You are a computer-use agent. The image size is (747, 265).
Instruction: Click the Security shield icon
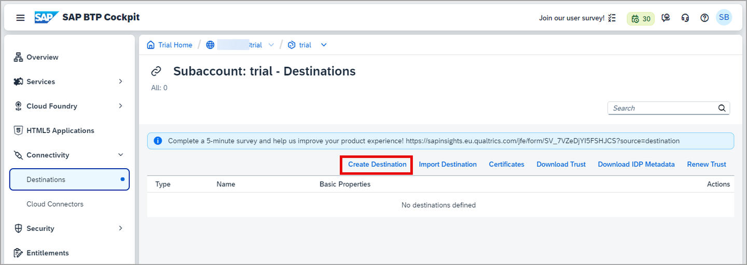coord(18,228)
